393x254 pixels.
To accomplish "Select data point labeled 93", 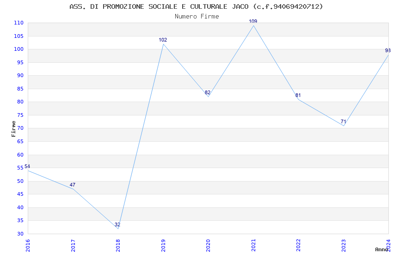I will click(388, 50).
